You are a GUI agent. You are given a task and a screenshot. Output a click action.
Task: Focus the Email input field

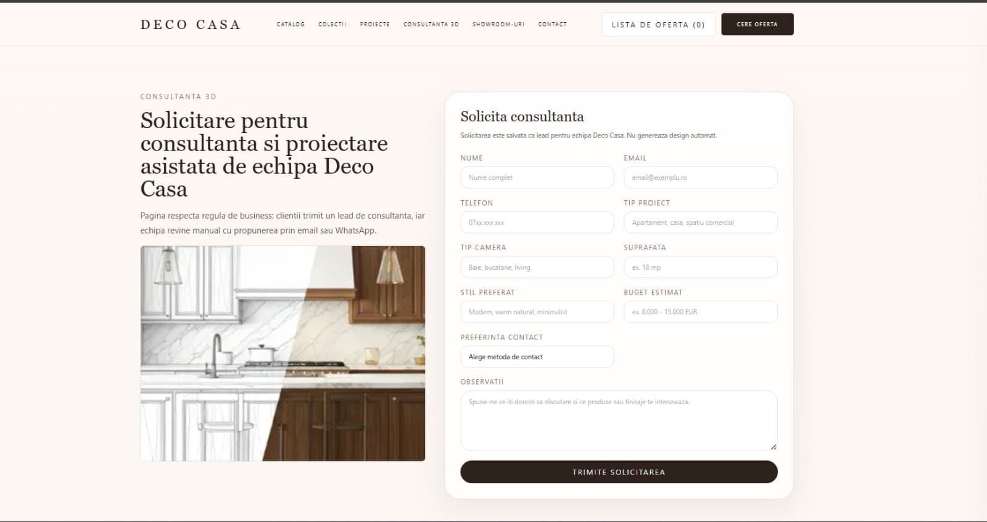click(x=701, y=177)
